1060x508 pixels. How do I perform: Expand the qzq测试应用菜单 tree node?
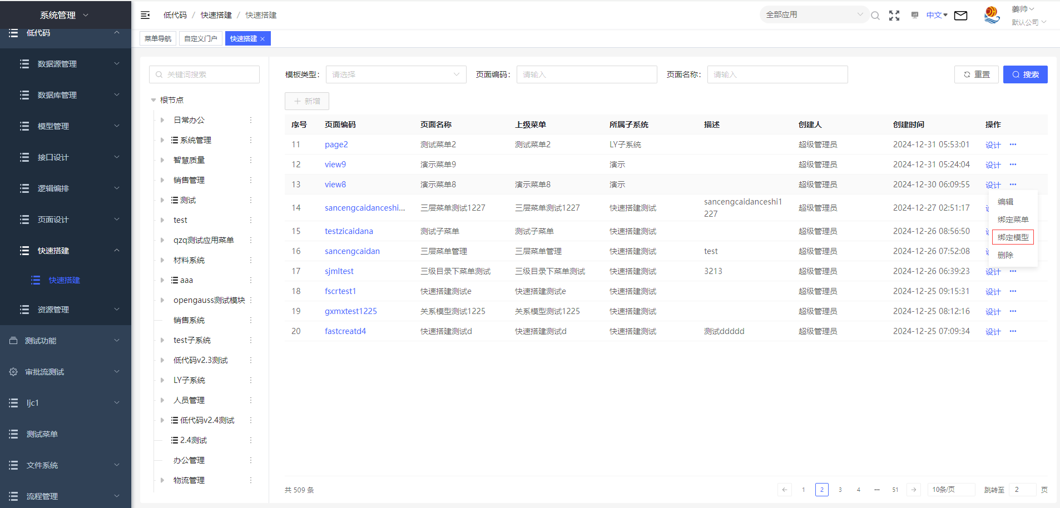(162, 240)
